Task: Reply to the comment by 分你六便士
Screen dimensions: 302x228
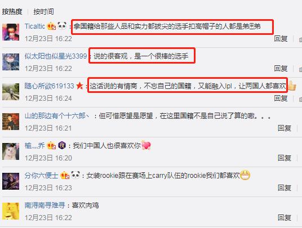Action: coord(285,188)
